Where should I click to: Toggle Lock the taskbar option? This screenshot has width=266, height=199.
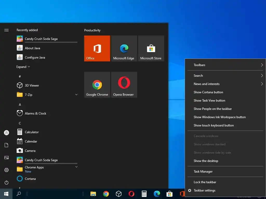click(x=225, y=182)
